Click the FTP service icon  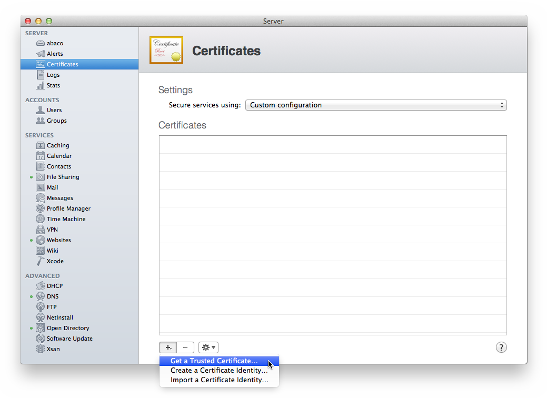41,307
